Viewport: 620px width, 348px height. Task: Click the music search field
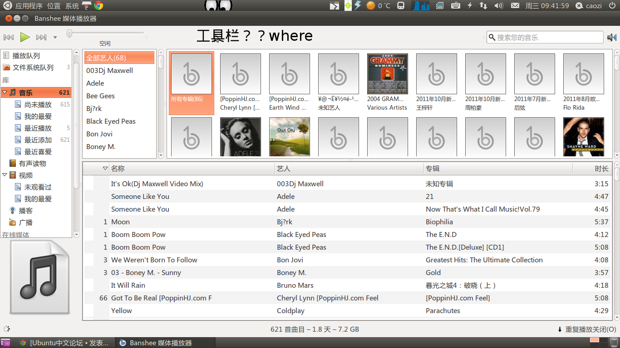tap(545, 37)
